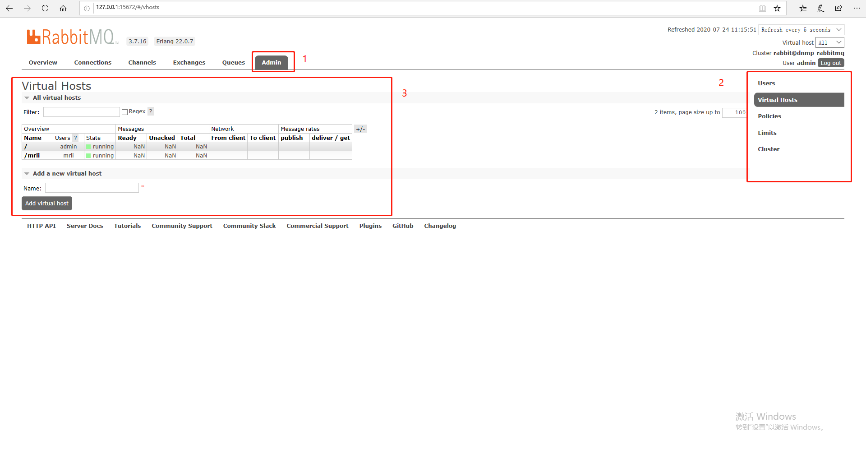The height and width of the screenshot is (454, 866).
Task: Click the browser forward arrow
Action: coord(27,8)
